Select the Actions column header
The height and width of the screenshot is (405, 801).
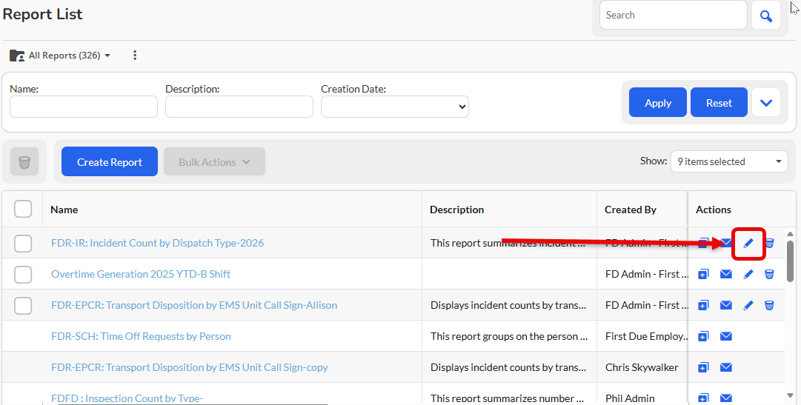coord(713,210)
